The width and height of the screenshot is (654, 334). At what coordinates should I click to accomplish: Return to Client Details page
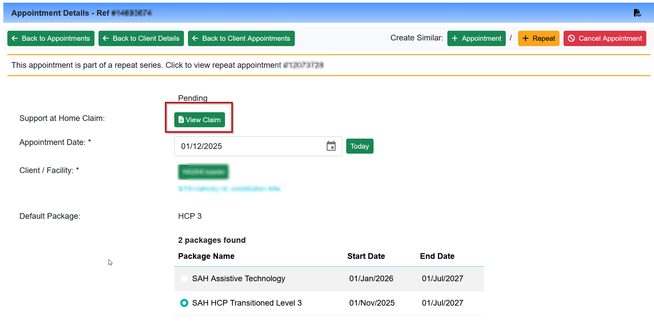point(141,38)
